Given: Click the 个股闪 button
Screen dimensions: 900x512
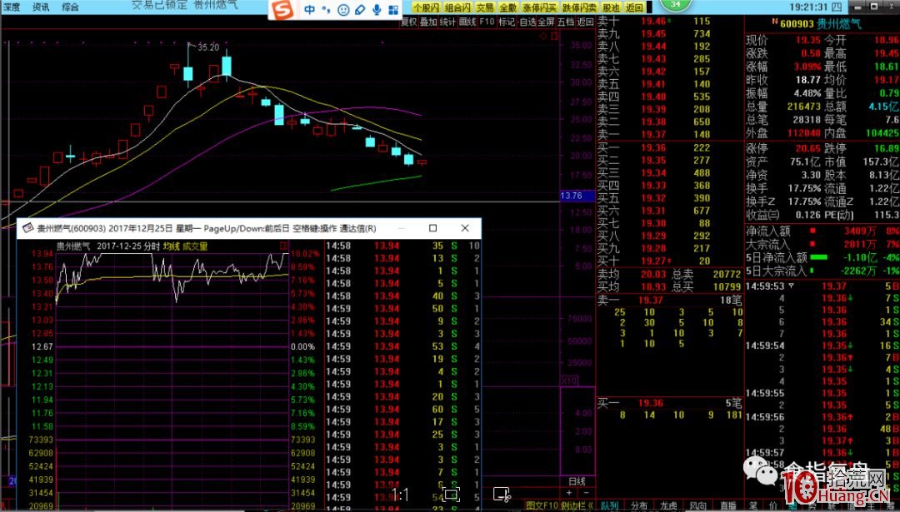Looking at the screenshot, I should coord(427,7).
